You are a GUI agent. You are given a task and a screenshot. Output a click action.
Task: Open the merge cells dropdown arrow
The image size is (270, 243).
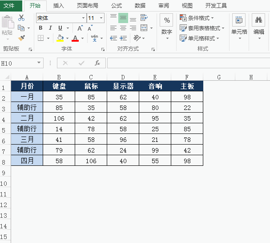(x=151, y=28)
